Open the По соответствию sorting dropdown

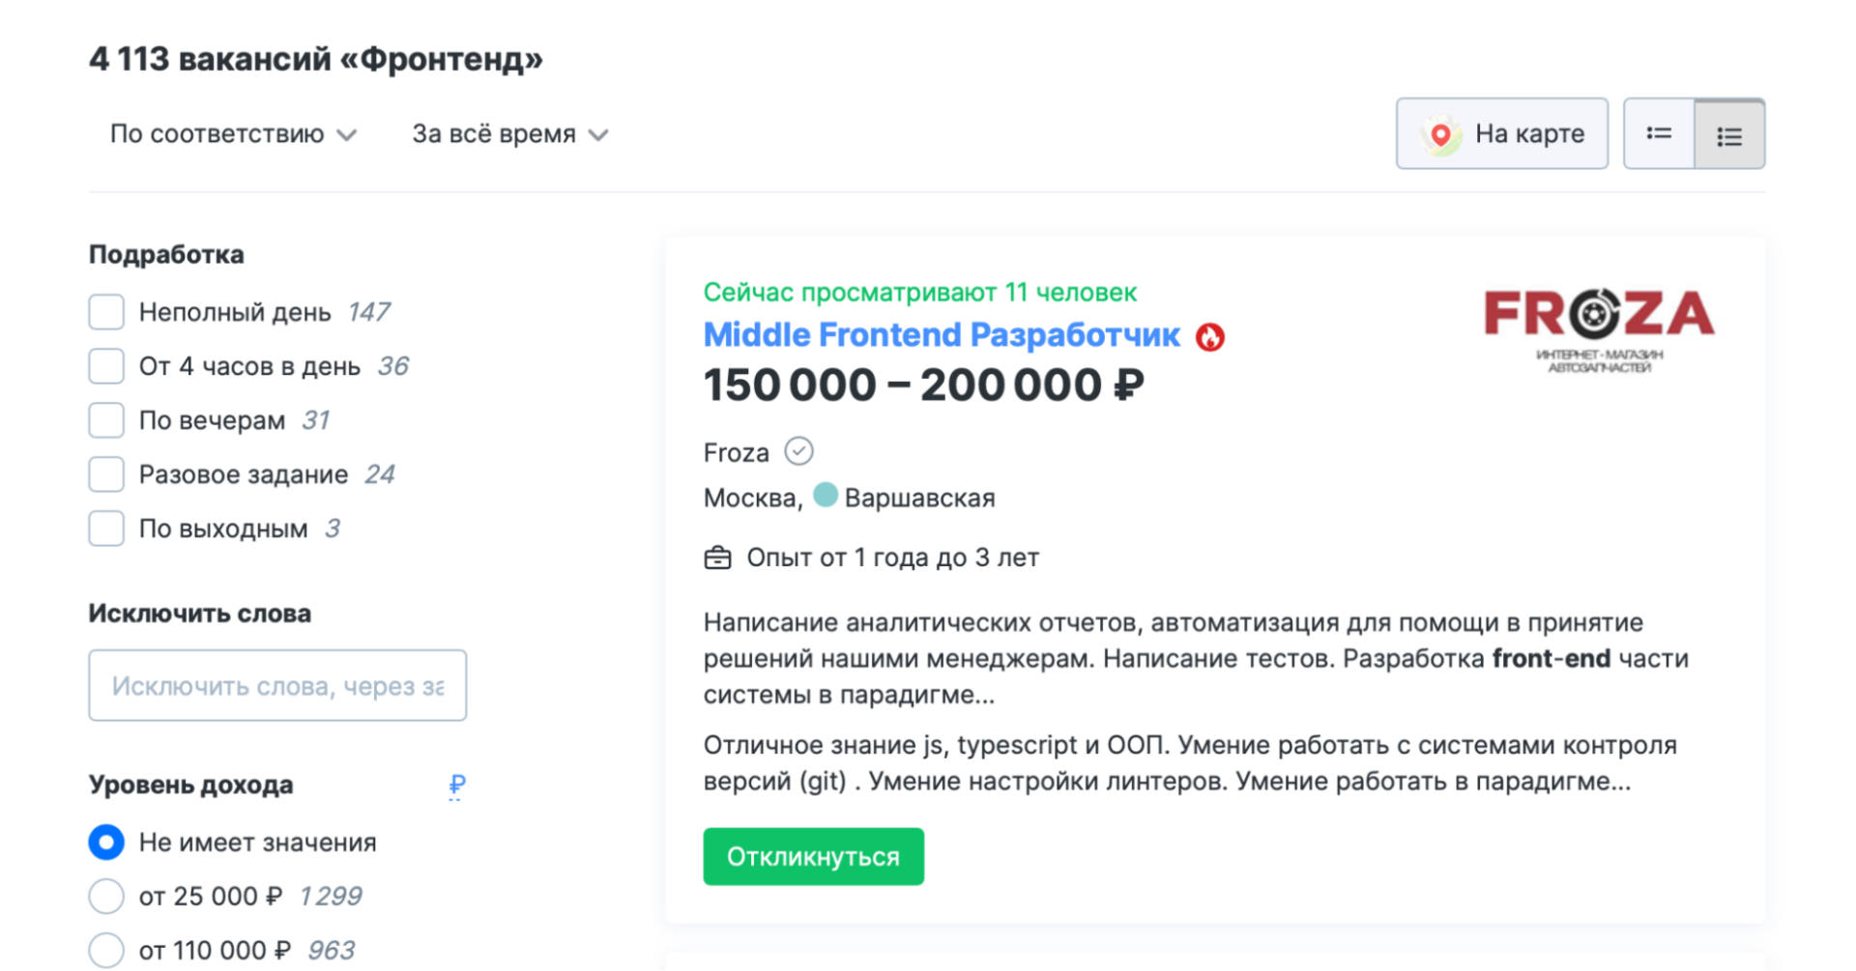pos(232,133)
